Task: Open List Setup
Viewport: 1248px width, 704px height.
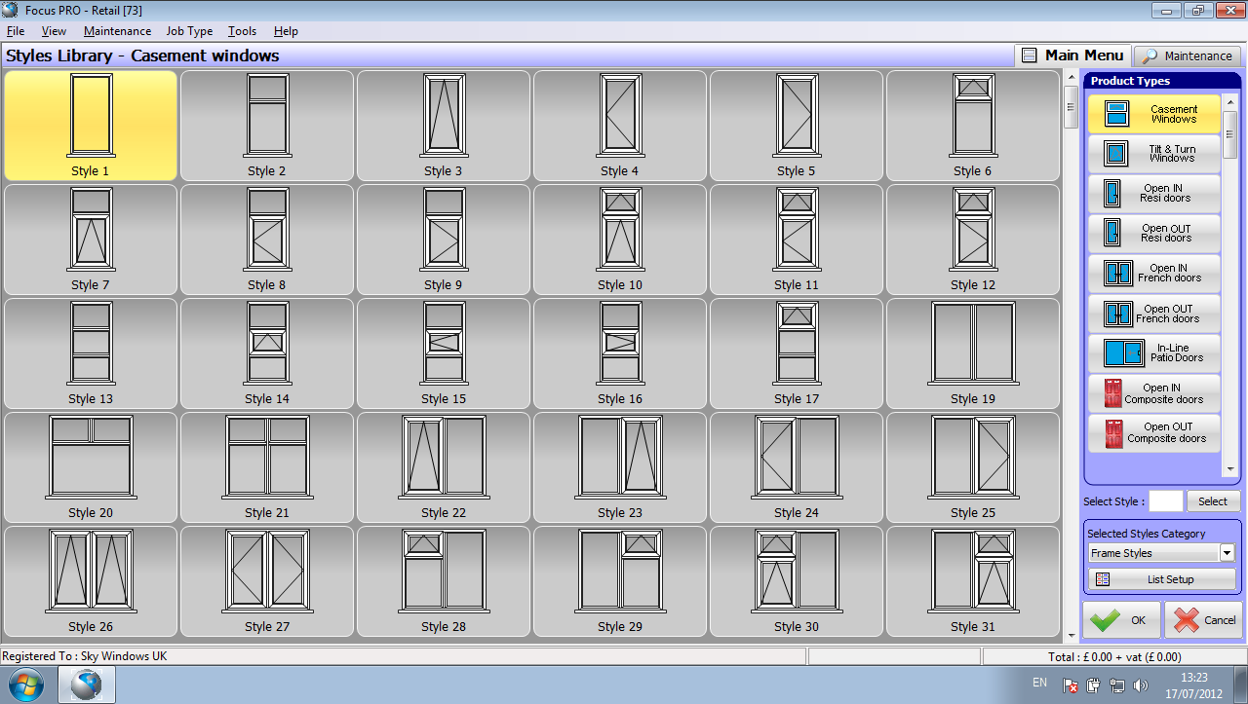Action: click(x=1161, y=579)
